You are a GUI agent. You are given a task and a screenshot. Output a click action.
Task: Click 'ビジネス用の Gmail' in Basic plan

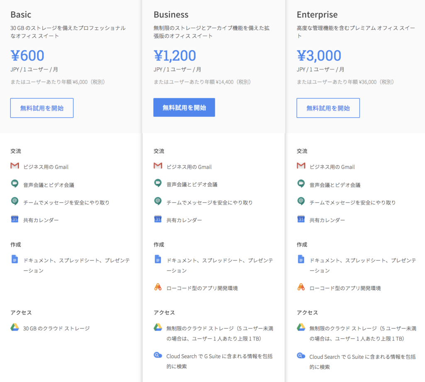coord(46,167)
